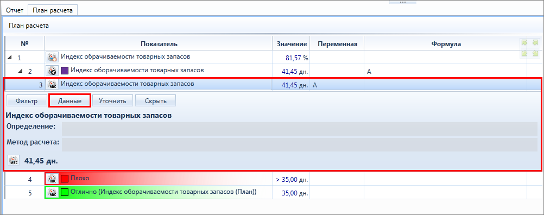The image size is (544, 215).
Task: Hide details with the Скрыть button
Action: 155,101
